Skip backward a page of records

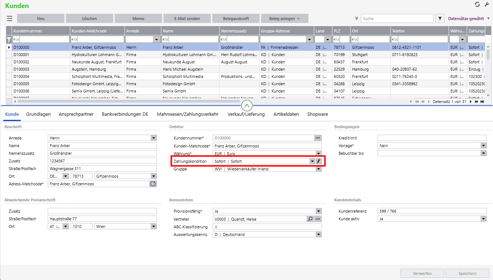tap(423, 102)
